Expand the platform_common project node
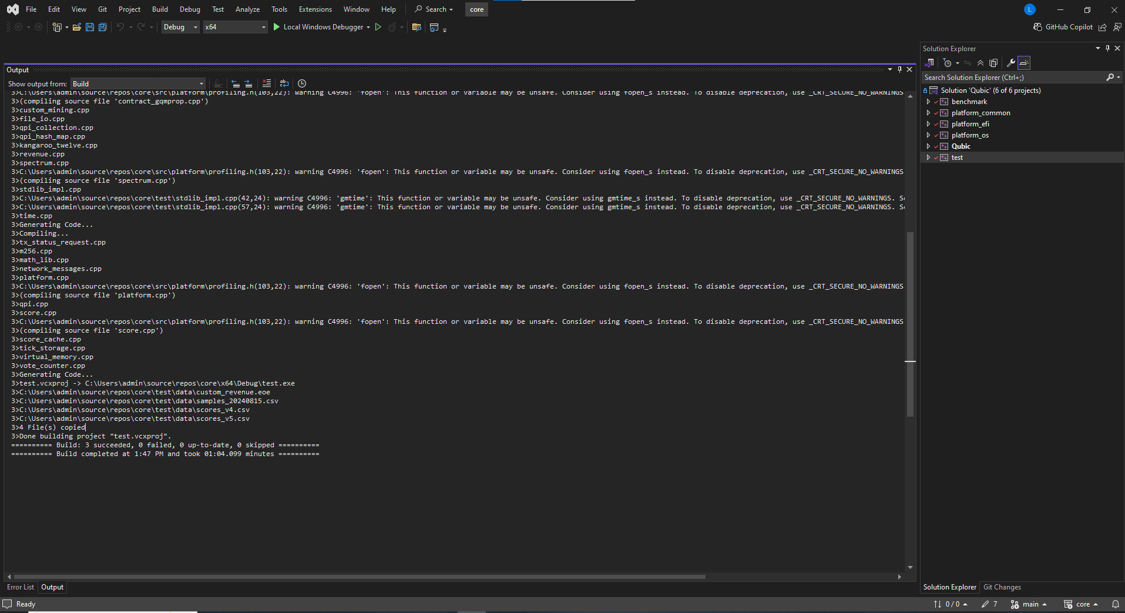Image resolution: width=1125 pixels, height=613 pixels. click(928, 113)
